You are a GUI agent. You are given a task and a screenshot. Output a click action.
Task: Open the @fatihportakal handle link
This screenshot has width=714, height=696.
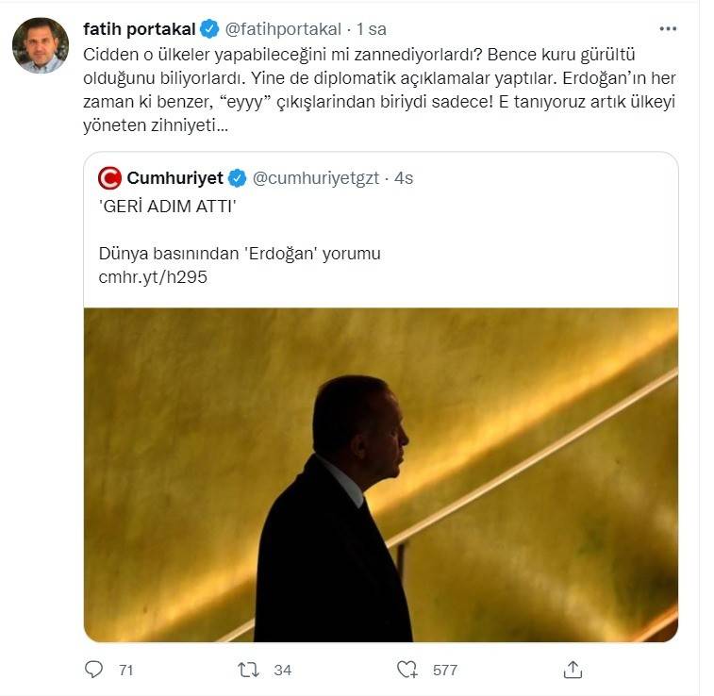(x=284, y=29)
